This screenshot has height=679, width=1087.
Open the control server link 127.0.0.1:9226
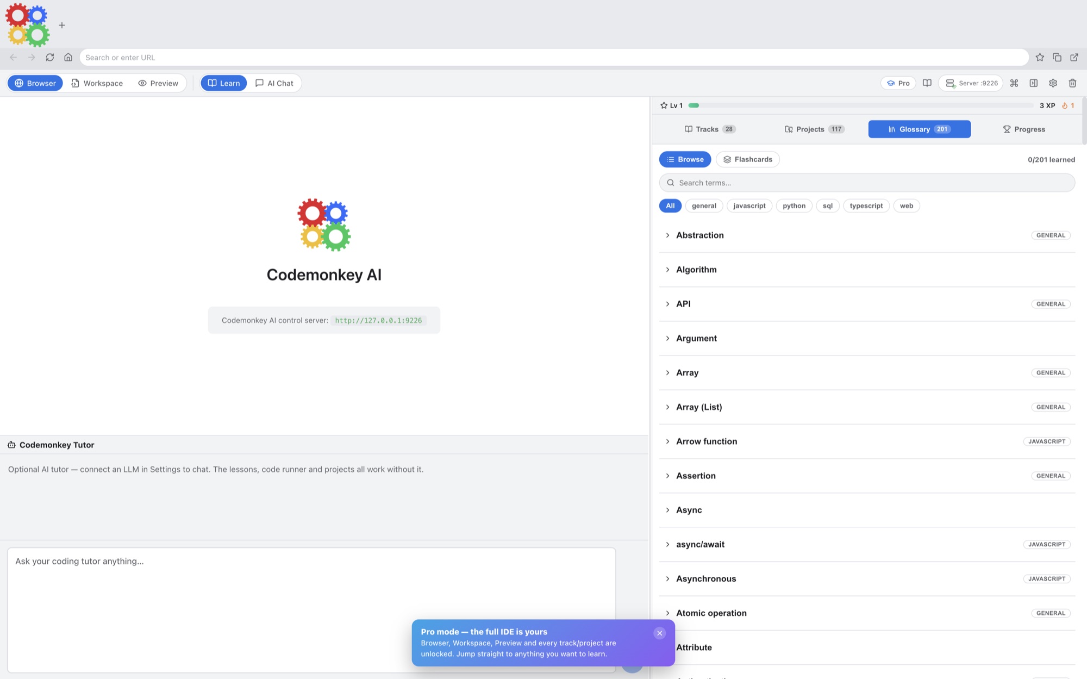click(x=378, y=320)
